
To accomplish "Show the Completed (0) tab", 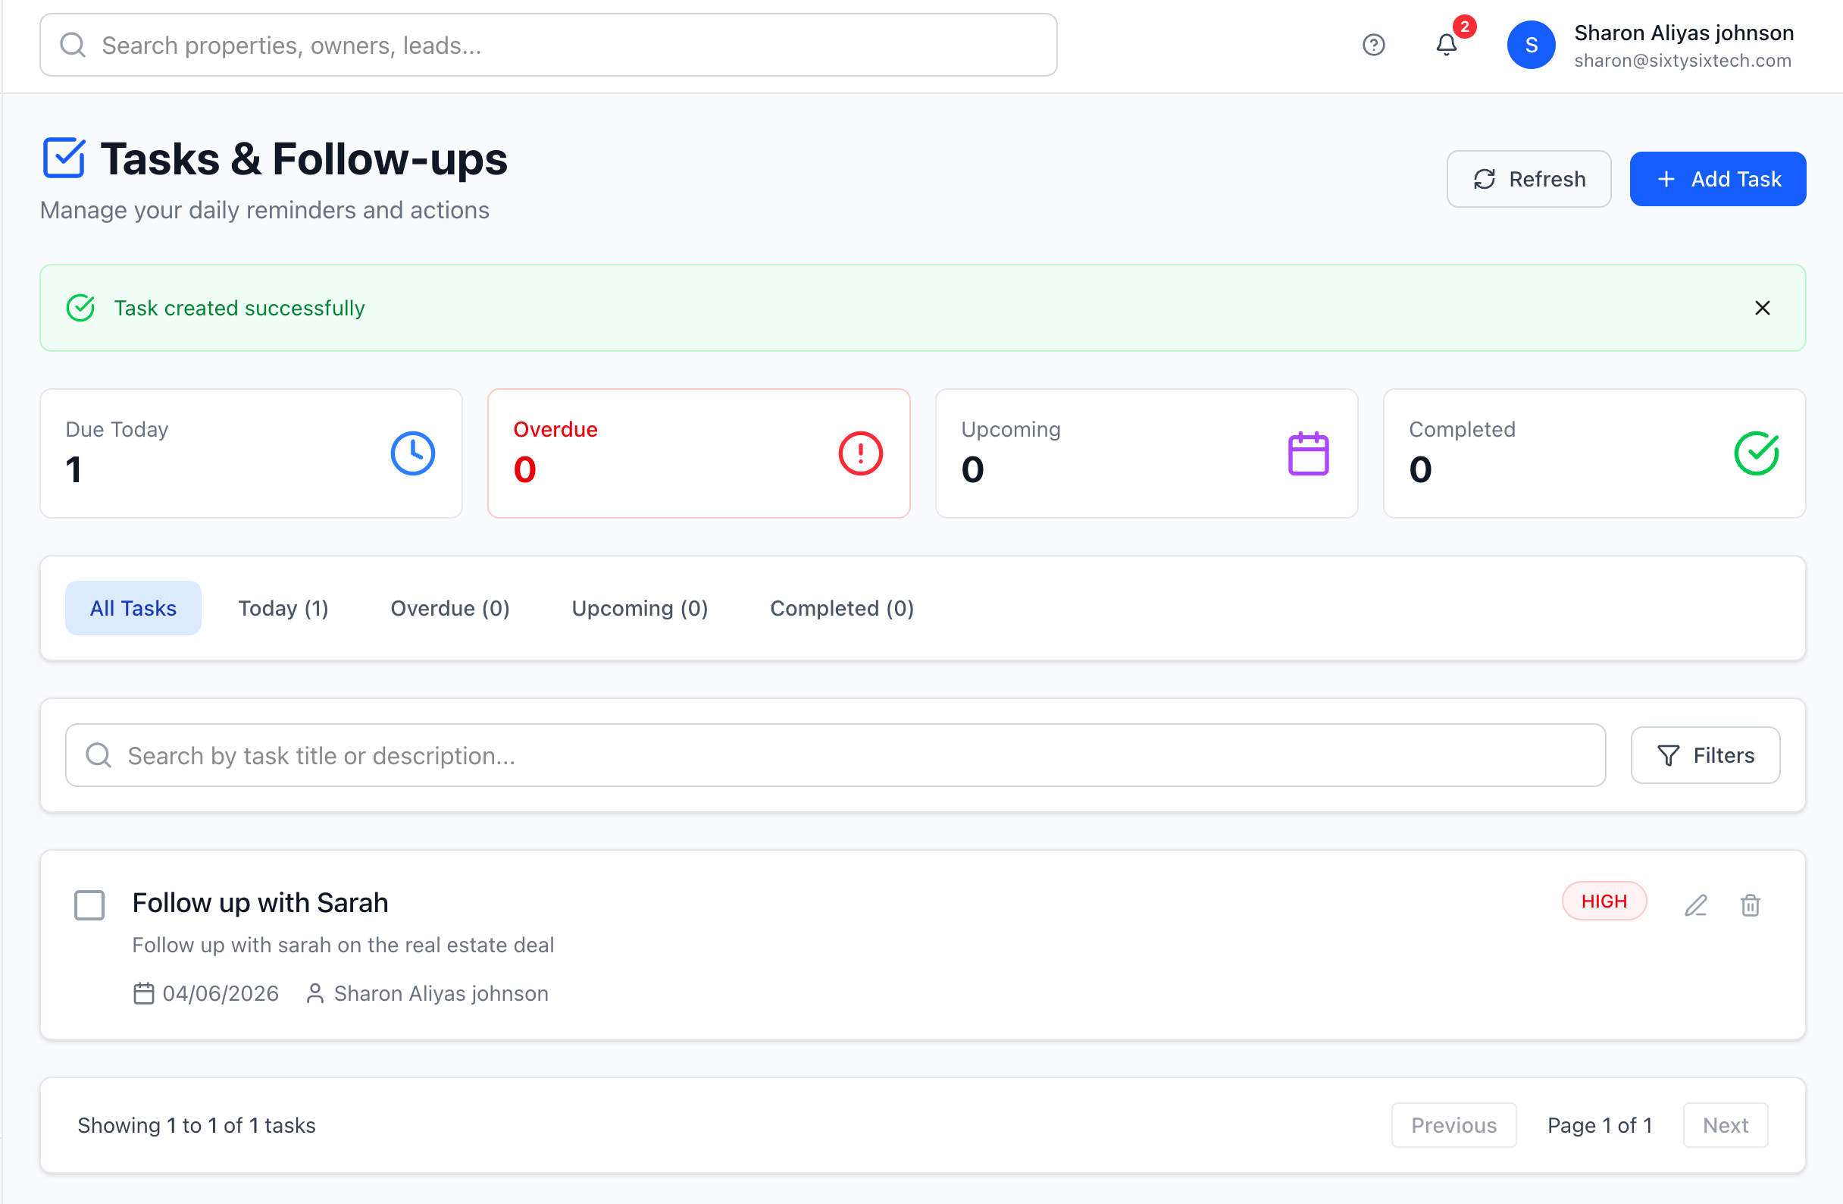I will (842, 607).
